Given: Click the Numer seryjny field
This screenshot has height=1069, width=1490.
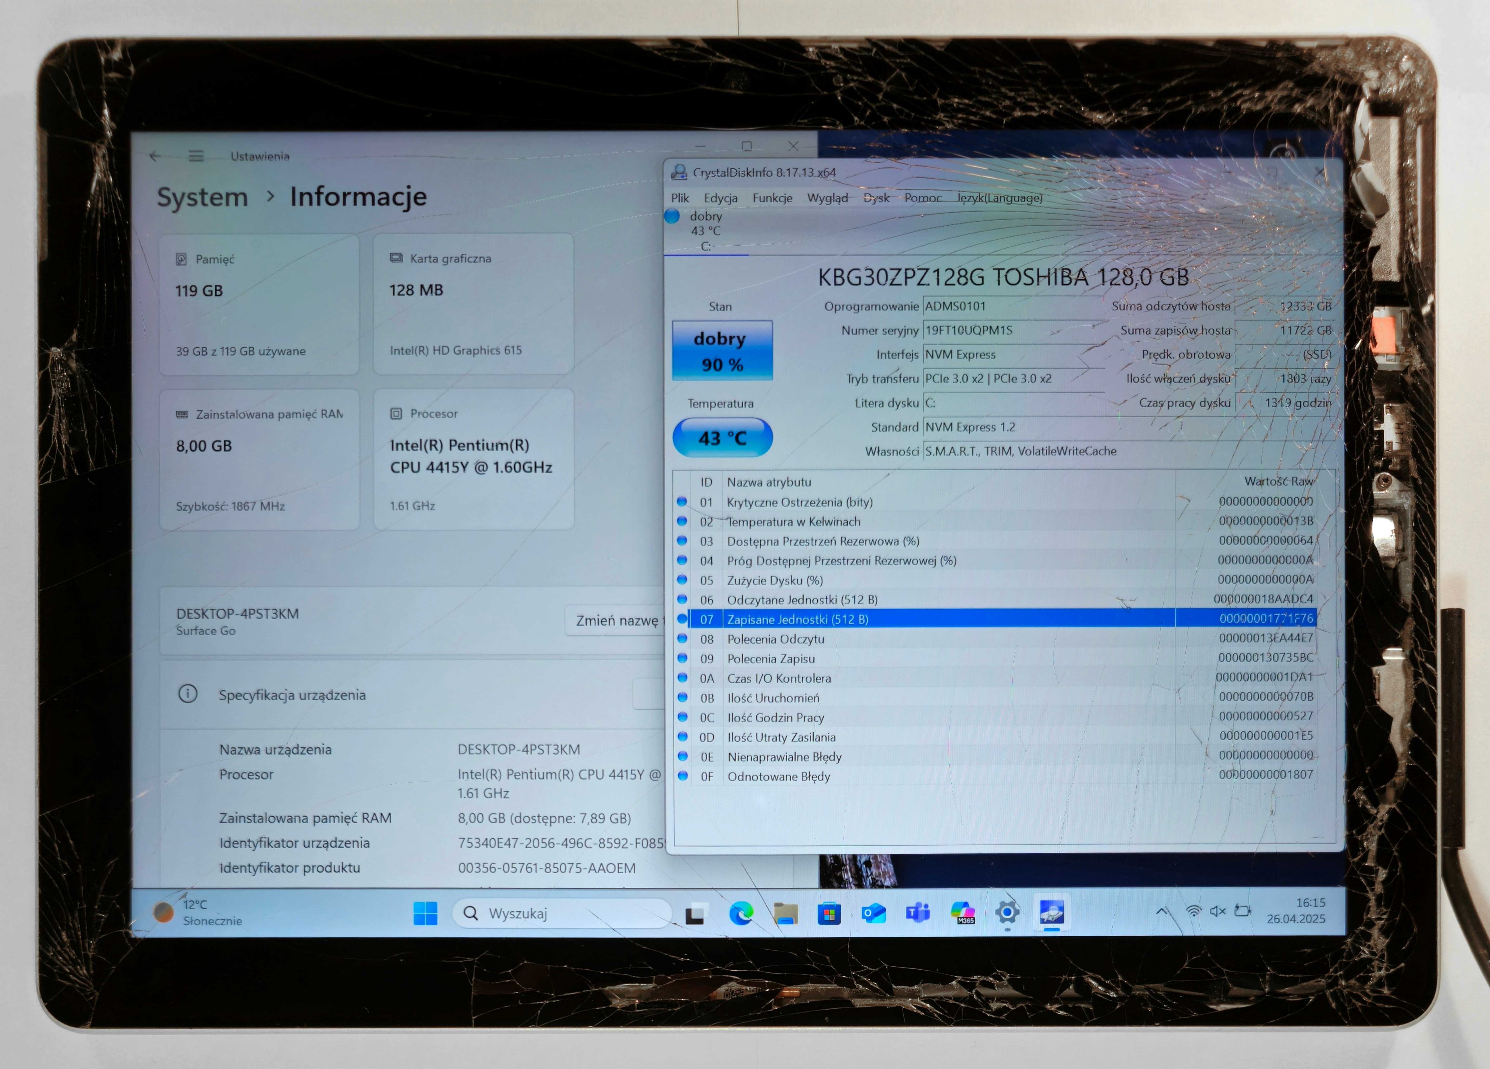Looking at the screenshot, I should click(x=1013, y=330).
